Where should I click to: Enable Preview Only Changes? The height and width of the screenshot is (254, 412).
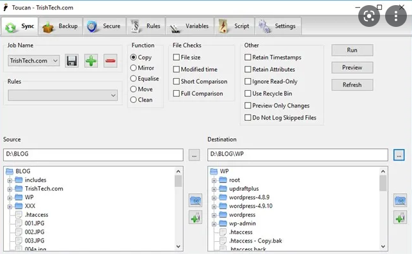point(248,106)
